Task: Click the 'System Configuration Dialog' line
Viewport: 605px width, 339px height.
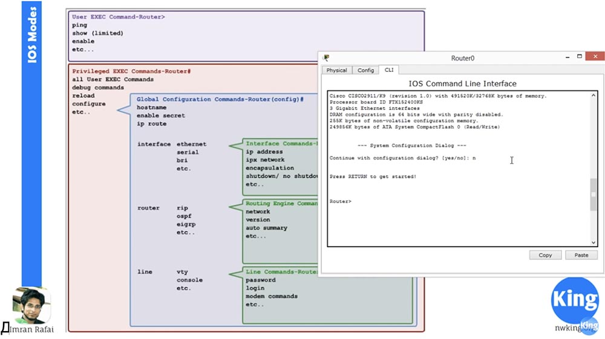Action: point(411,146)
